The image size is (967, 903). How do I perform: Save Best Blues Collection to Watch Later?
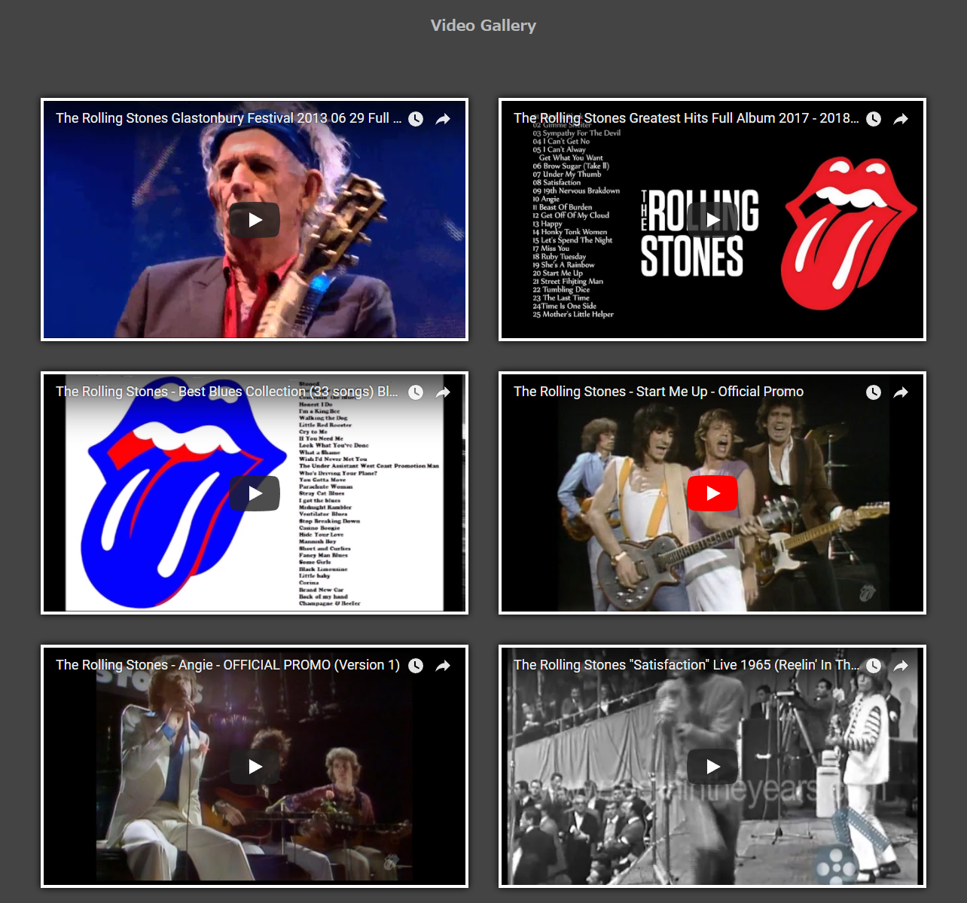click(x=416, y=392)
